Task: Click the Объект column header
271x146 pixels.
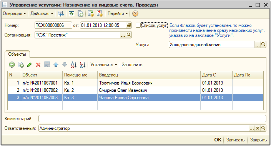Action: coord(42,75)
